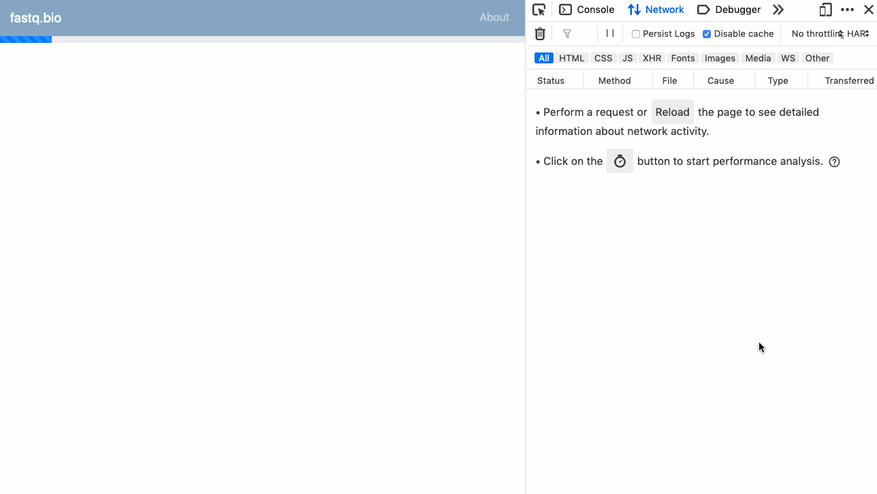877x494 pixels.
Task: Expand more DevTools tabs chevron
Action: point(778,10)
